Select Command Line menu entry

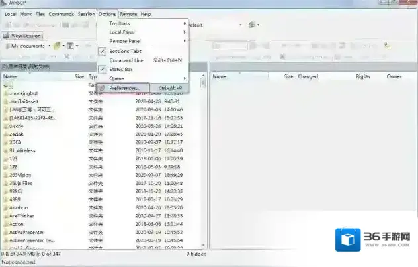126,60
